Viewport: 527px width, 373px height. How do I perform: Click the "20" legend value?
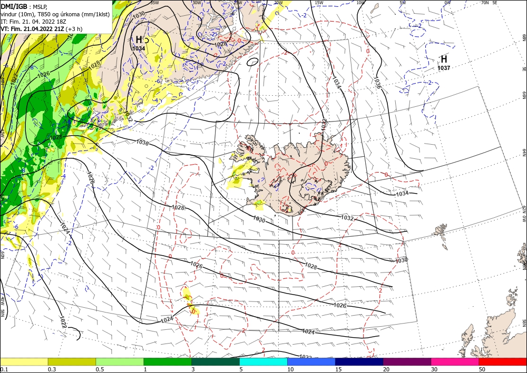click(x=386, y=369)
